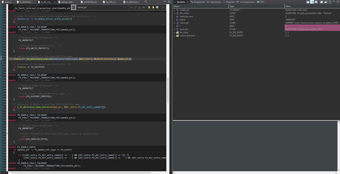340x174 pixels.
Task: Toggle whole word matching in find bar
Action: 140,8
